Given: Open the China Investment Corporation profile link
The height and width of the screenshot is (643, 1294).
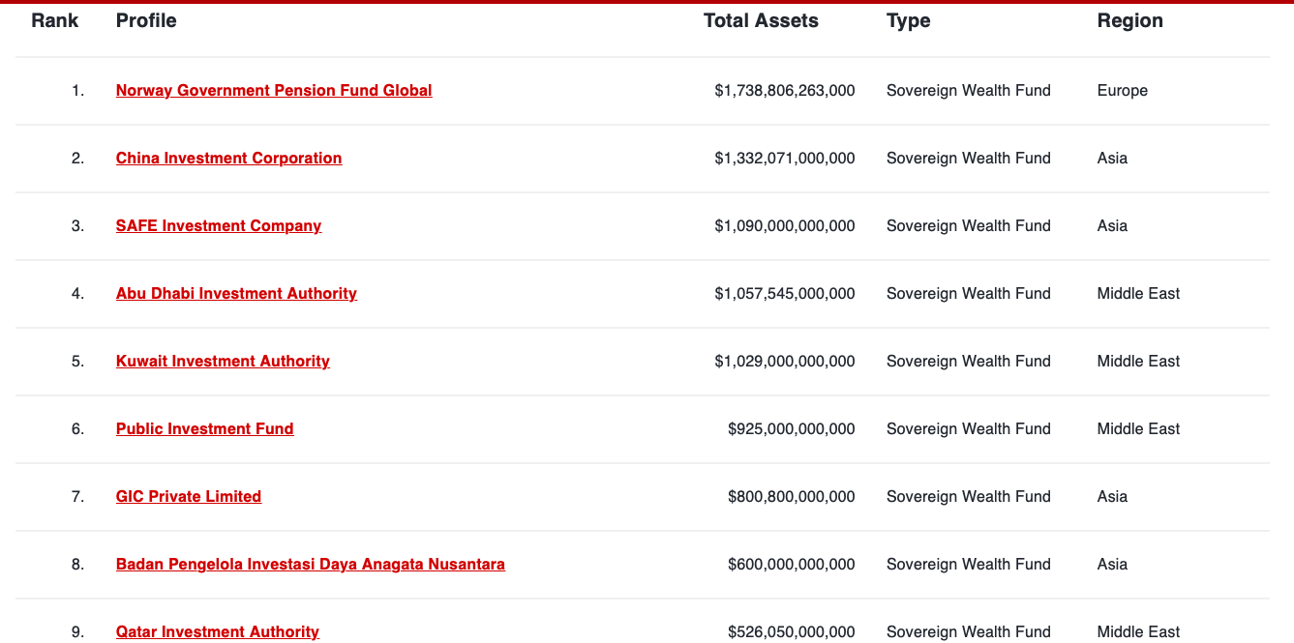Looking at the screenshot, I should coord(228,158).
